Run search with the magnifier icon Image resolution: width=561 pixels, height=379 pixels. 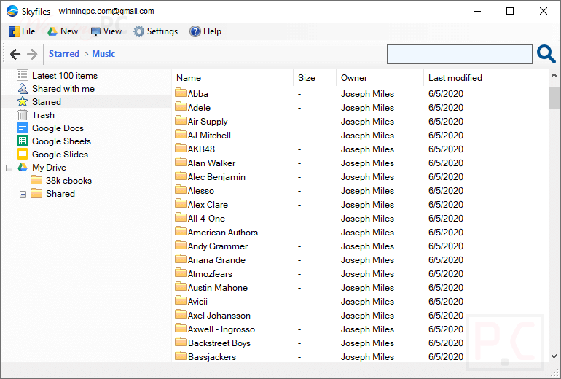546,55
